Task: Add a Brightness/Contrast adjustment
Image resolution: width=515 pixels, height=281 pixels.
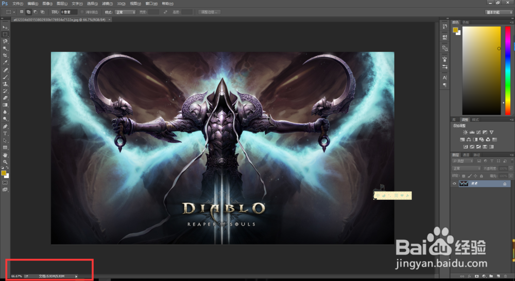Action: pyautogui.click(x=466, y=133)
